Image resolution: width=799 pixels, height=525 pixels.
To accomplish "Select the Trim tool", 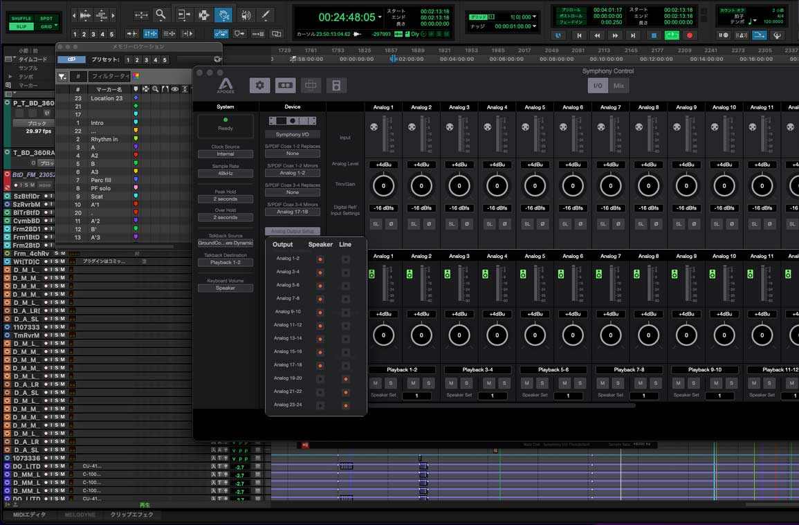I will [x=183, y=15].
